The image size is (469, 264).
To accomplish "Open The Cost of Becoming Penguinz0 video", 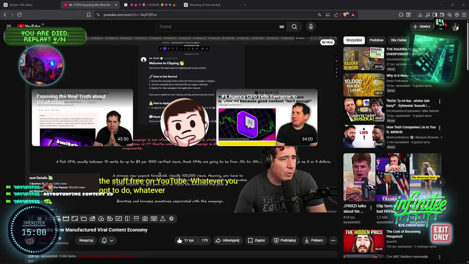I will [x=403, y=234].
